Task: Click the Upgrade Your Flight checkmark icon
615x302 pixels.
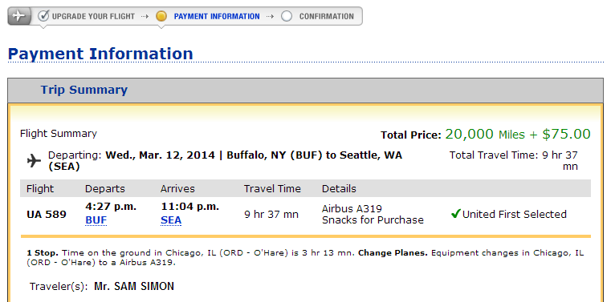Action: (43, 16)
